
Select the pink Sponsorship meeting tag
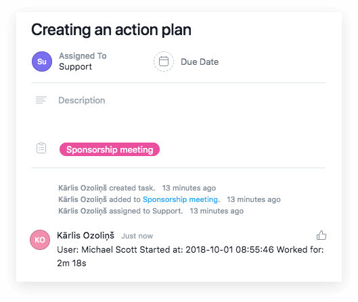pyautogui.click(x=110, y=149)
